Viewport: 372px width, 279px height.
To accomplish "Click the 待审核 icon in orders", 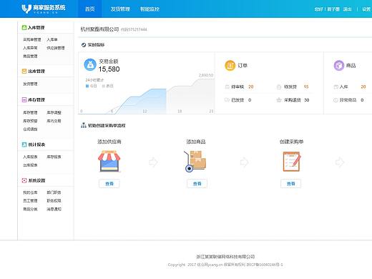I will point(227,87).
